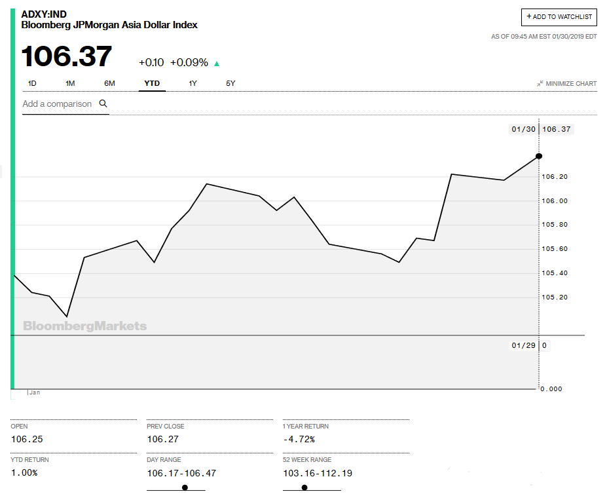Click the Prev Close value 106.27
The image size is (607, 496).
[x=163, y=439]
